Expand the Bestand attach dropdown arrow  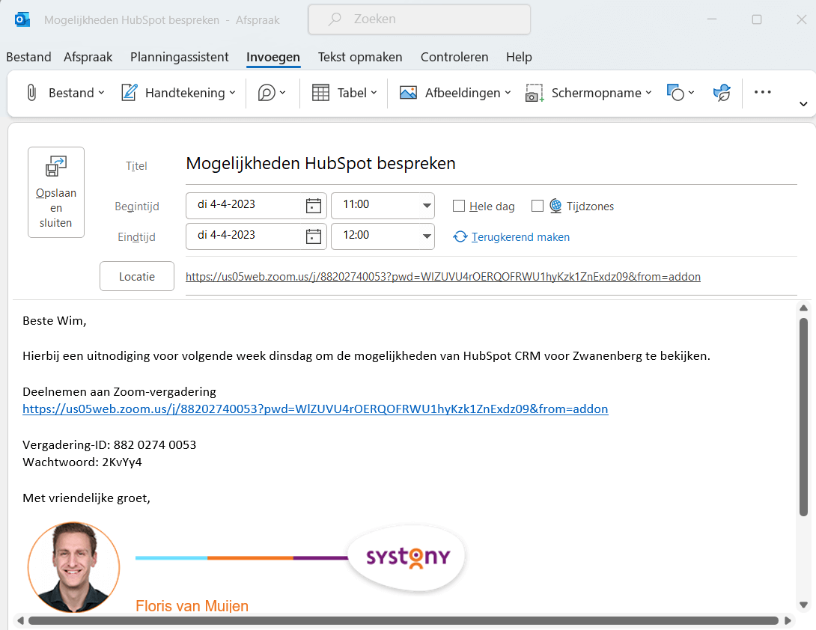pyautogui.click(x=102, y=93)
